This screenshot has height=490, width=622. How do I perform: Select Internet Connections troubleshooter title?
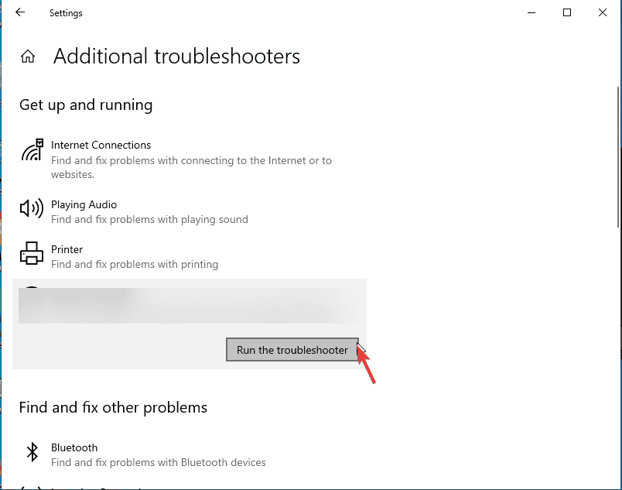pyautogui.click(x=101, y=146)
